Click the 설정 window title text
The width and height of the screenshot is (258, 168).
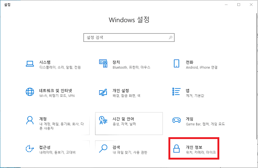(7, 4)
